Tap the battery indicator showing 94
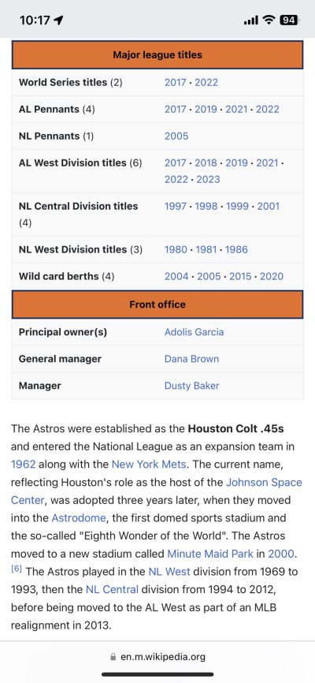Screen dimensions: 315x683 pyautogui.click(x=288, y=20)
